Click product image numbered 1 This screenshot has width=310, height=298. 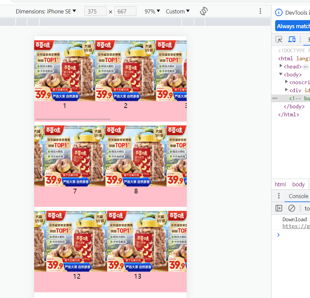click(65, 71)
